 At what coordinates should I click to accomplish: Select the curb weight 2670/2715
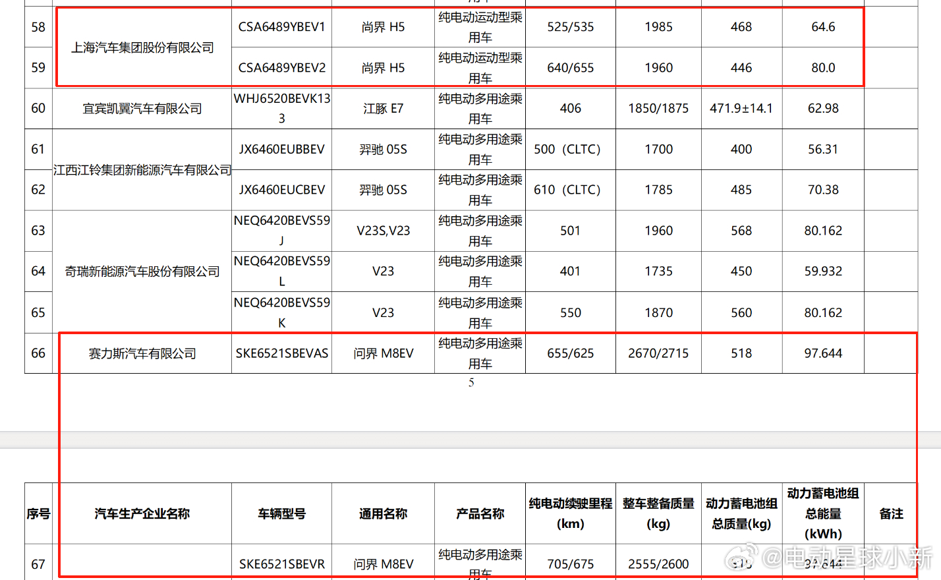click(x=658, y=354)
